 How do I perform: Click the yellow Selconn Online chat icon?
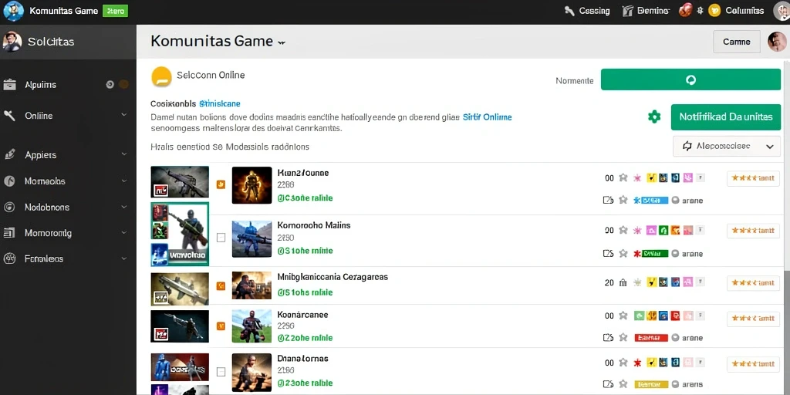161,76
